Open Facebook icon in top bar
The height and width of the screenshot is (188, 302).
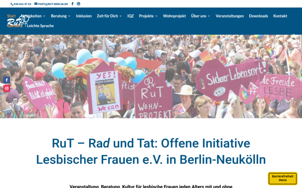[72, 4]
